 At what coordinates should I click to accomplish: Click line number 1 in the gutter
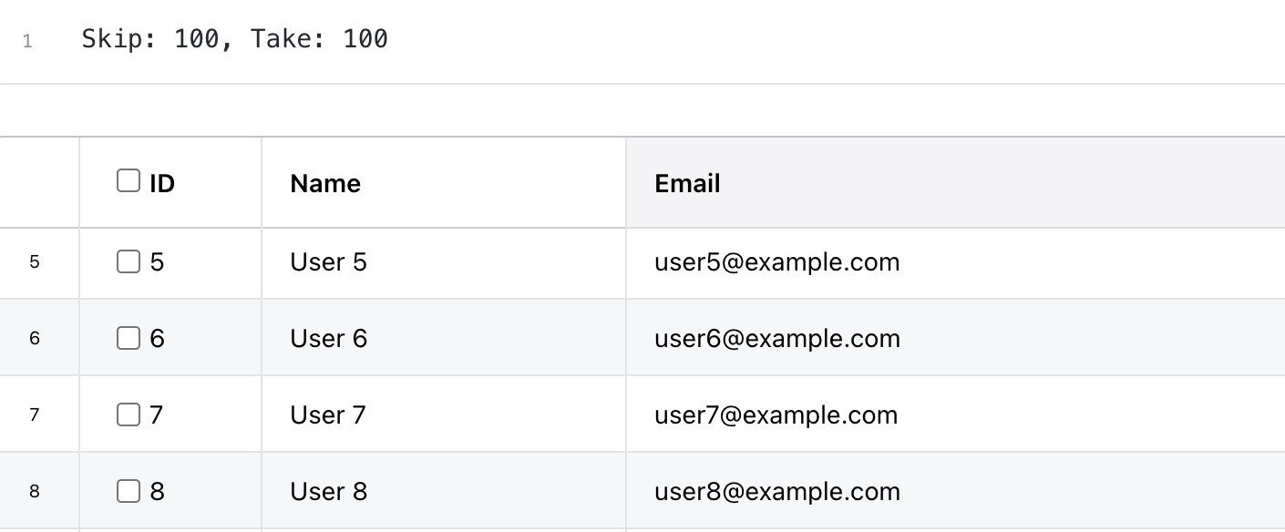27,41
